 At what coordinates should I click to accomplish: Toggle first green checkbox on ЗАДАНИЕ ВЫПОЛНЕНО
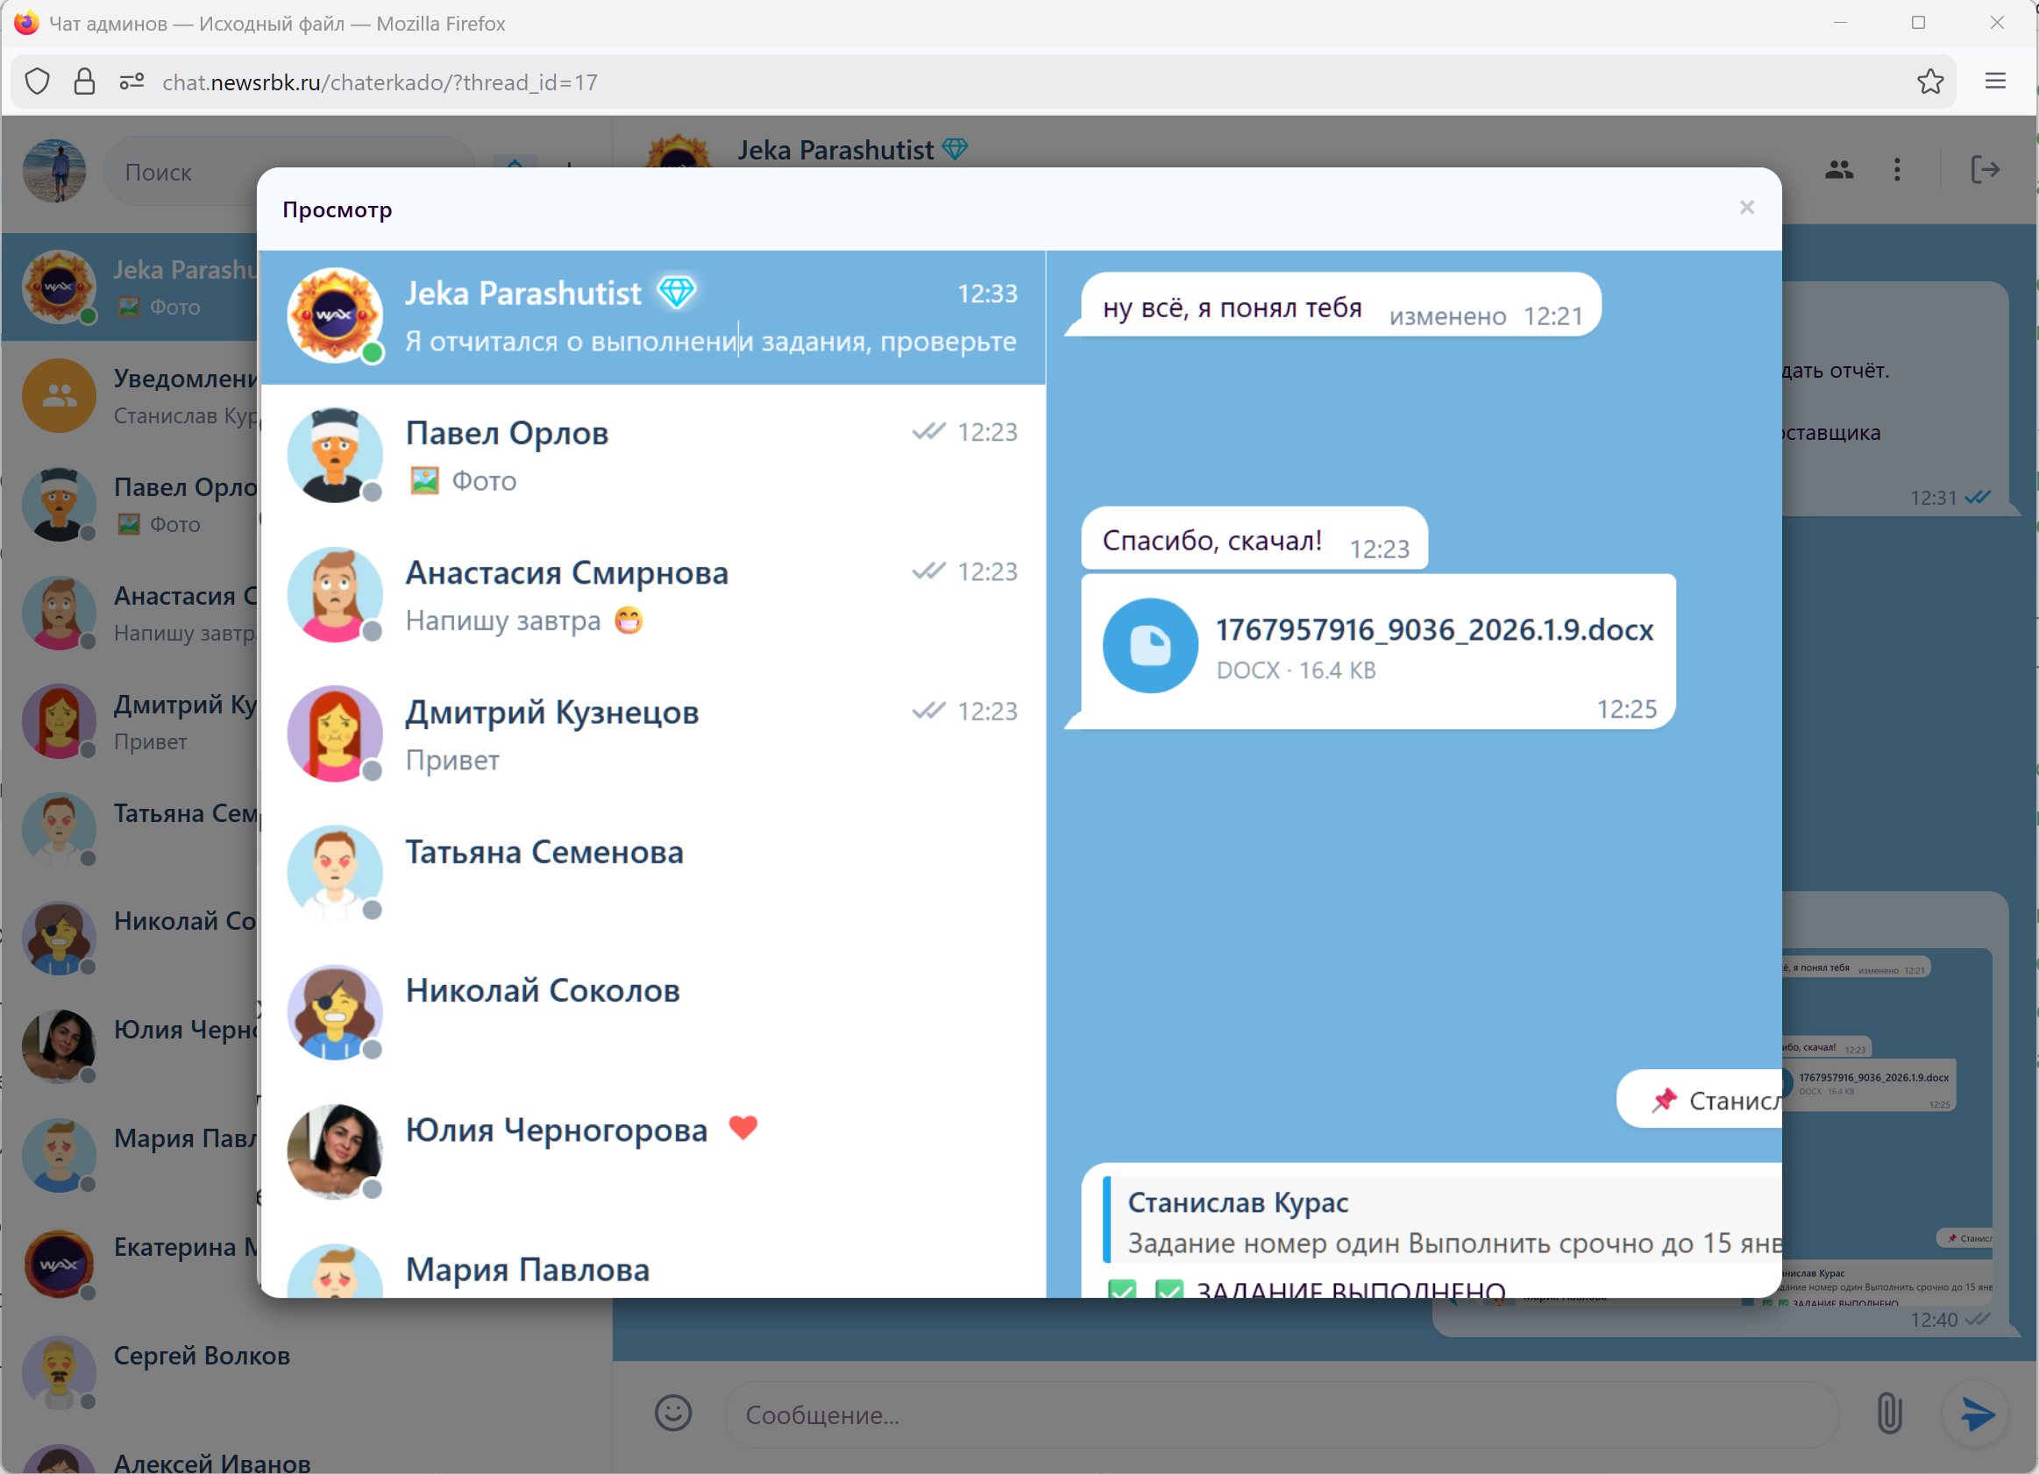tap(1123, 1290)
